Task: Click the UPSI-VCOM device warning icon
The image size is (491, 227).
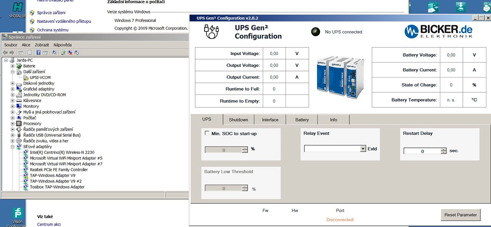Action: point(26,77)
